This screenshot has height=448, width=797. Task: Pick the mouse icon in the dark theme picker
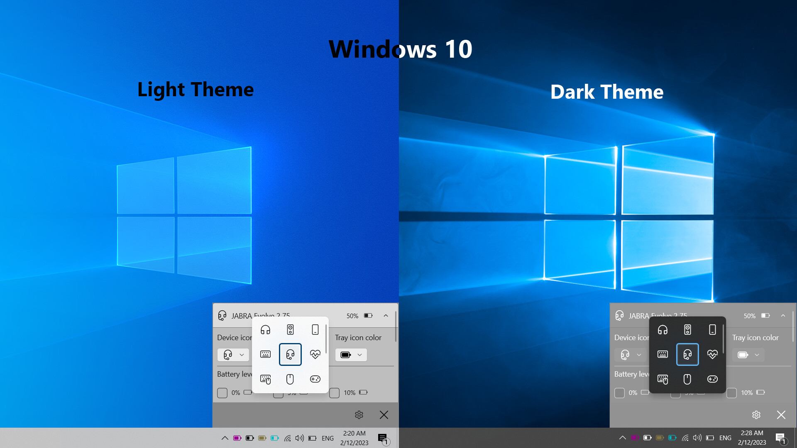point(687,379)
